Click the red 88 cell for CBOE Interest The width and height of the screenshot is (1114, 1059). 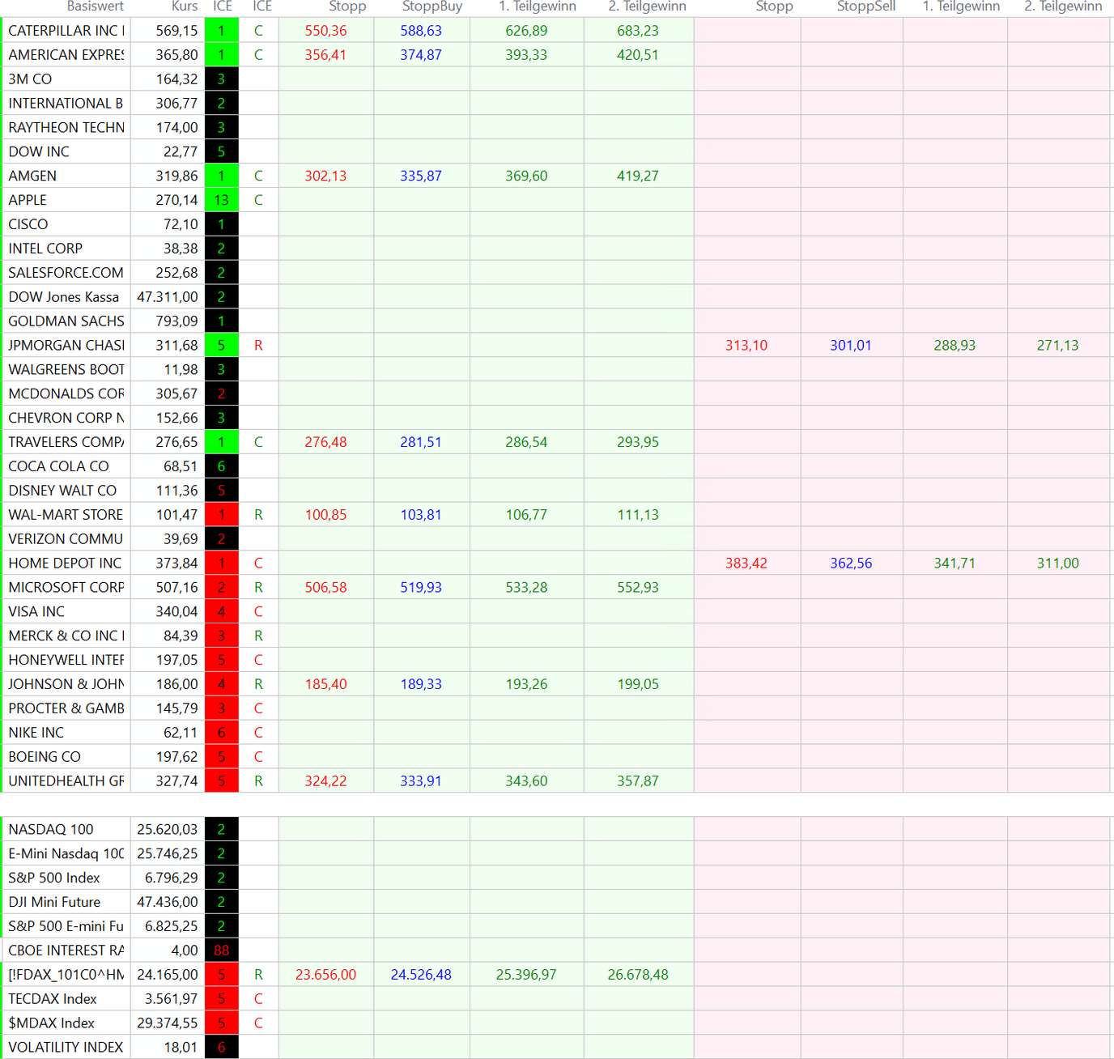point(221,951)
